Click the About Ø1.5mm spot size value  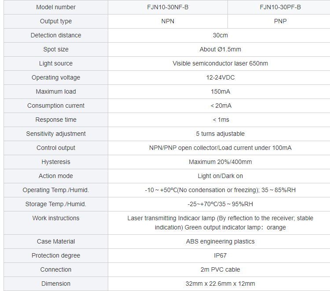pyautogui.click(x=220, y=49)
